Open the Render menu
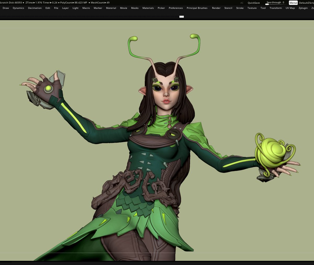314x265 pixels. [x=216, y=8]
